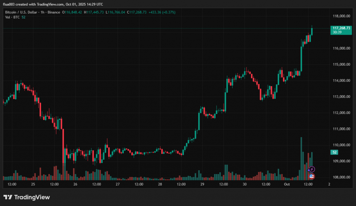Click the TradingView logo at bottom left
This screenshot has width=356, height=206.
coord(27,197)
